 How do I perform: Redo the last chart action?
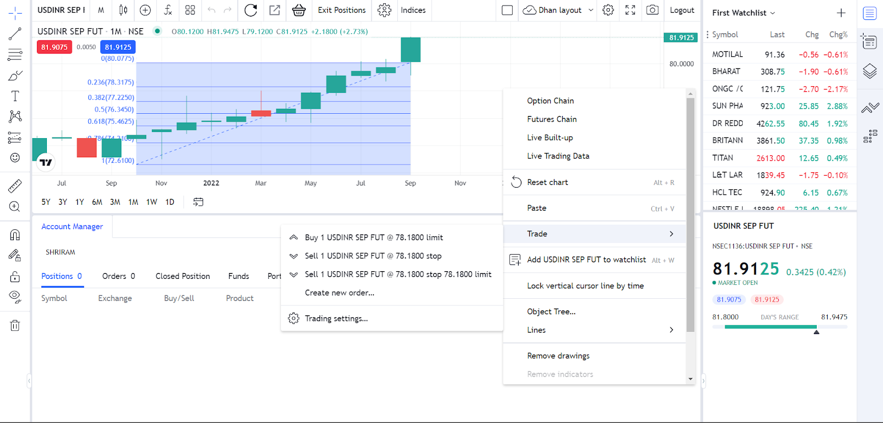(x=227, y=10)
